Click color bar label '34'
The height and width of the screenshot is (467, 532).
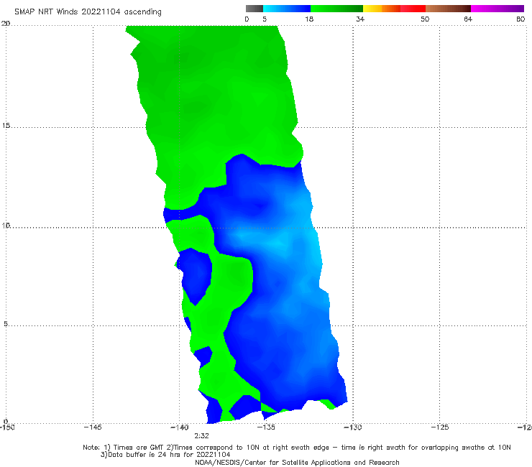(x=360, y=19)
